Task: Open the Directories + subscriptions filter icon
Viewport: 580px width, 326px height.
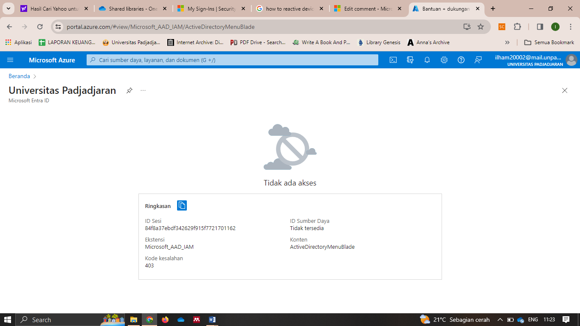Action: pos(410,60)
